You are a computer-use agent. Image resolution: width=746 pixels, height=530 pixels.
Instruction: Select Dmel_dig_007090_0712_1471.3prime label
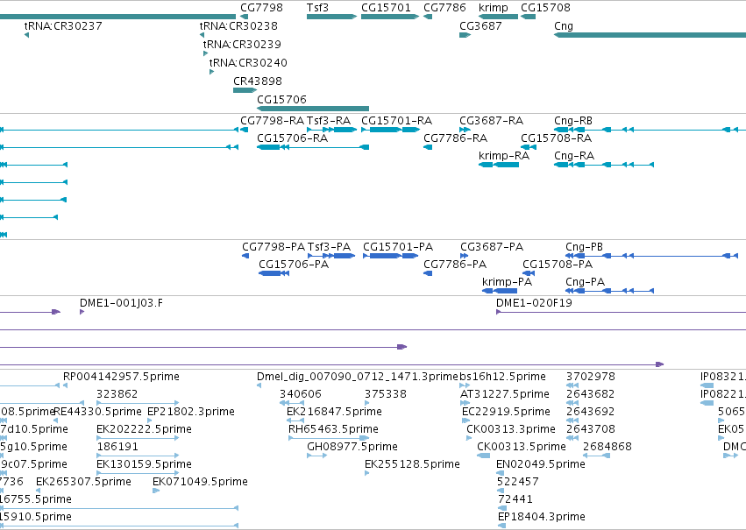tap(357, 377)
